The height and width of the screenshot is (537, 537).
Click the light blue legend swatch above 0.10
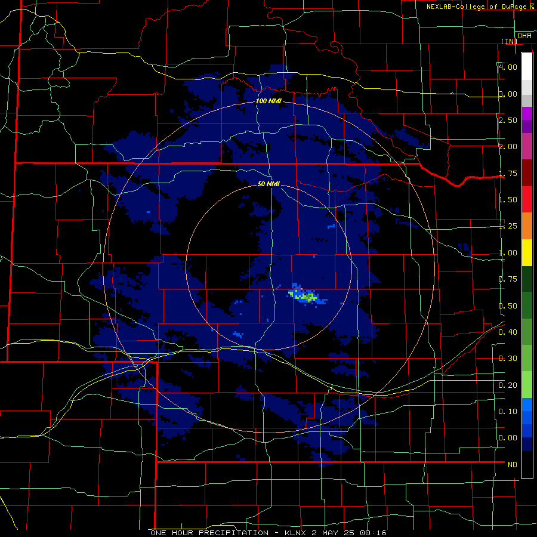pyautogui.click(x=527, y=405)
